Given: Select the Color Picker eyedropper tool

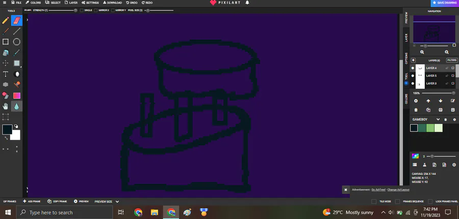Looking at the screenshot, I should click(x=17, y=52).
